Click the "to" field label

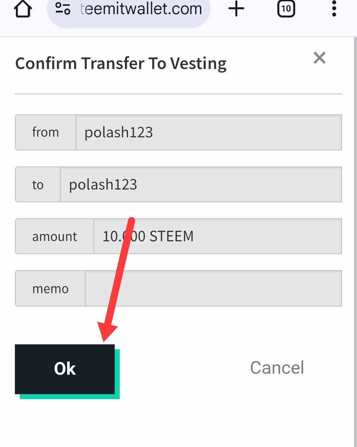pos(38,184)
